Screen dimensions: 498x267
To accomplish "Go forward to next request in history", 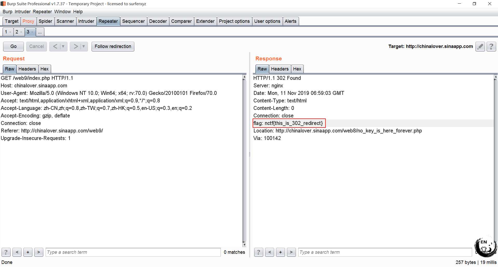I will pyautogui.click(x=75, y=46).
